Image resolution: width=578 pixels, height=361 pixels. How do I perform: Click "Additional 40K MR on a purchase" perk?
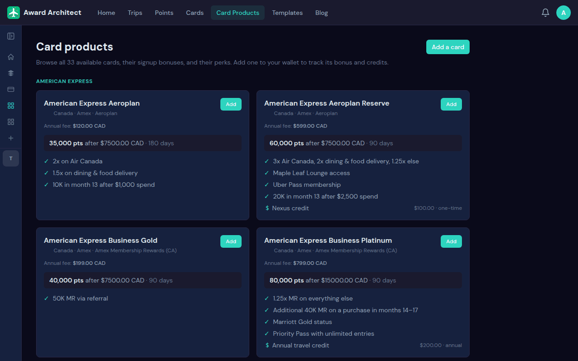coord(345,310)
